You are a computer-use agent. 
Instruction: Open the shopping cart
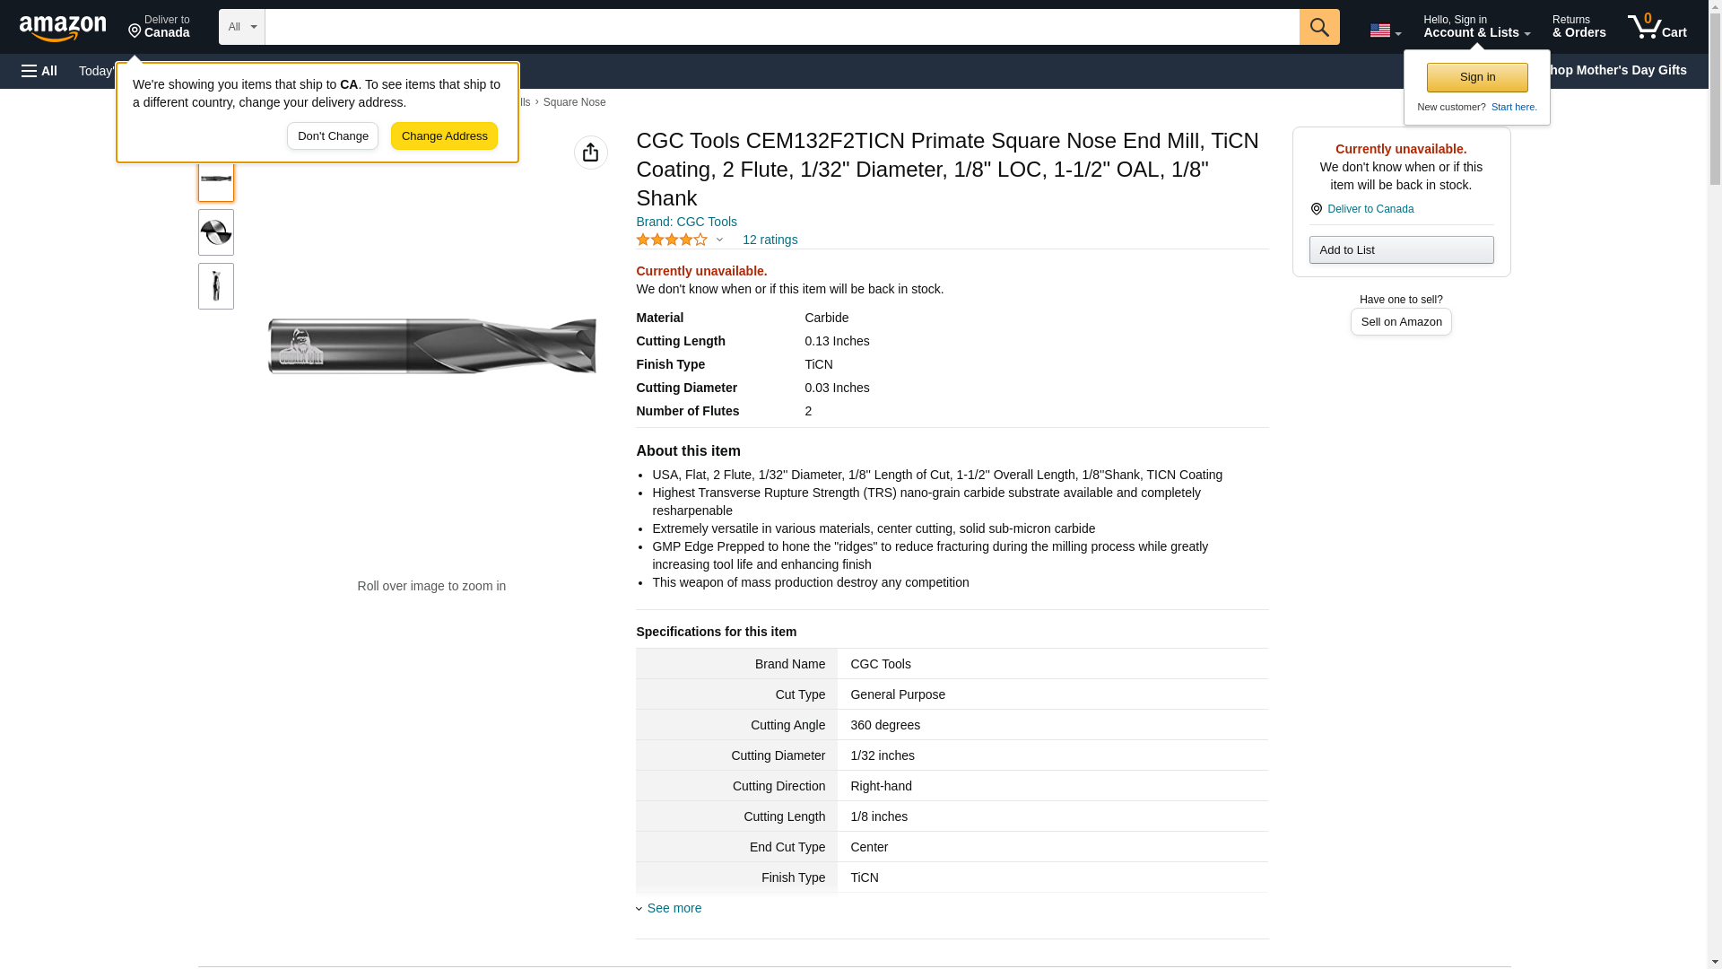pyautogui.click(x=1657, y=27)
